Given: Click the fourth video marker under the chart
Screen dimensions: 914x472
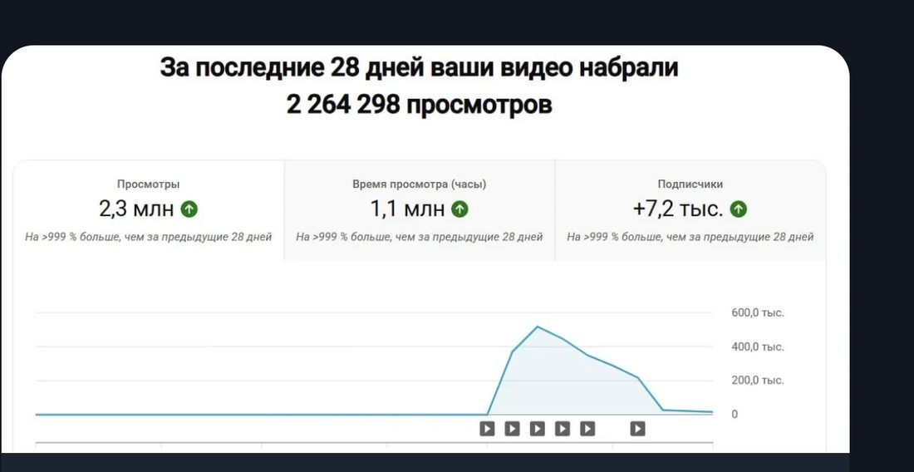Looking at the screenshot, I should (562, 429).
